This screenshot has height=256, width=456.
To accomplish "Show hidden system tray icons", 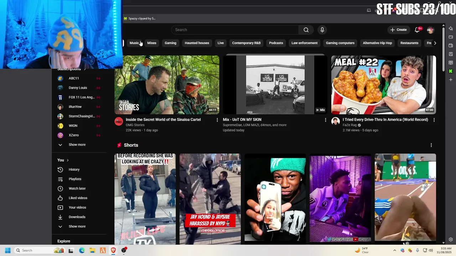I will coord(394,250).
